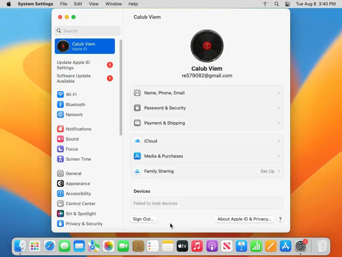Launch Apple TV from the Dock

[x=182, y=246]
